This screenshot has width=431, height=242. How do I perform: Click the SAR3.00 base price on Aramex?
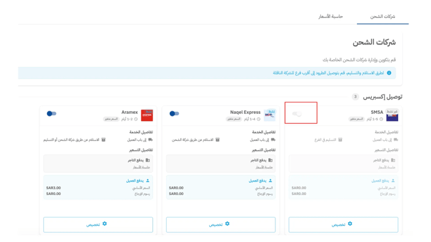(53, 188)
